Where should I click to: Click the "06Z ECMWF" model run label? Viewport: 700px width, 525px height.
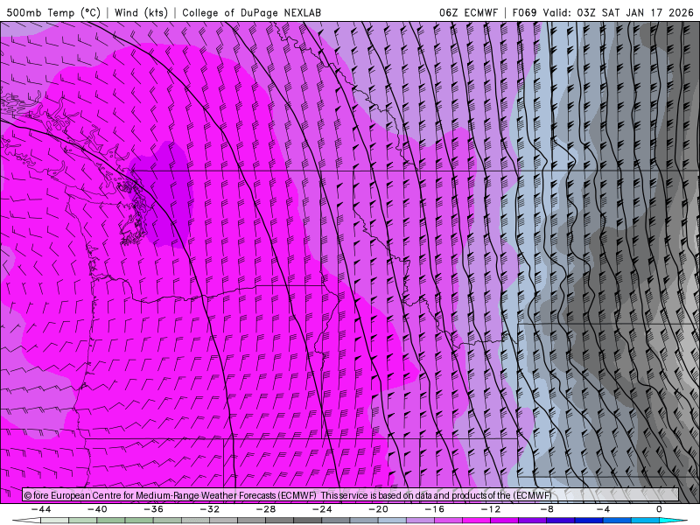468,12
